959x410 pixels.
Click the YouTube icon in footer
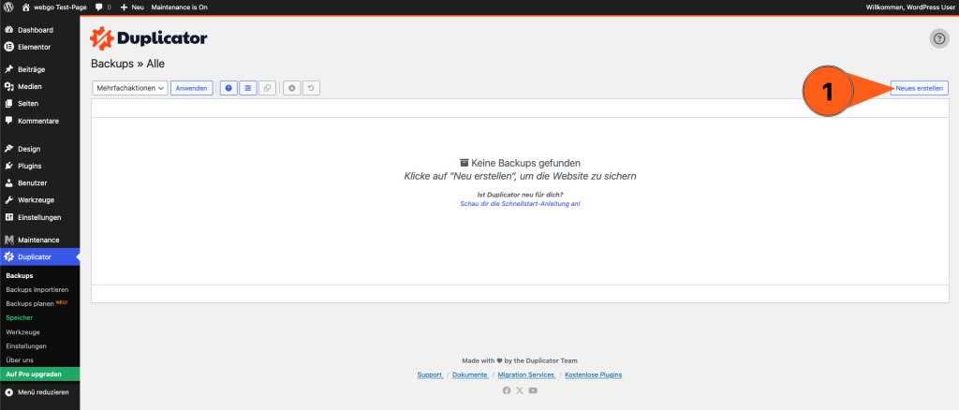pos(533,390)
